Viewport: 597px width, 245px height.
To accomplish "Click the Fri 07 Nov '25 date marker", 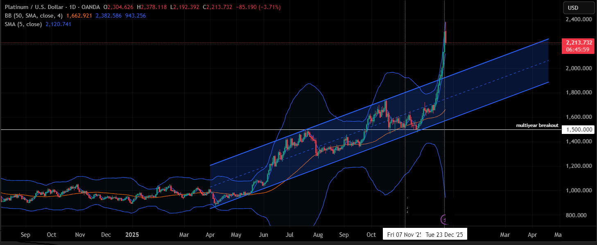I will [x=404, y=235].
